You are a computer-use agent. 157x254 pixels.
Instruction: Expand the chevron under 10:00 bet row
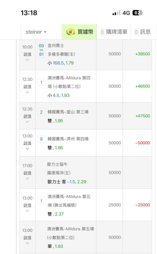click(x=27, y=60)
